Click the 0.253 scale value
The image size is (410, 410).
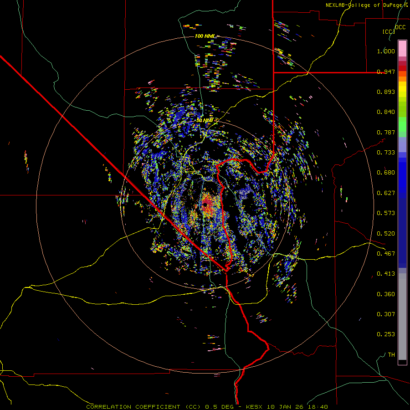point(386,334)
